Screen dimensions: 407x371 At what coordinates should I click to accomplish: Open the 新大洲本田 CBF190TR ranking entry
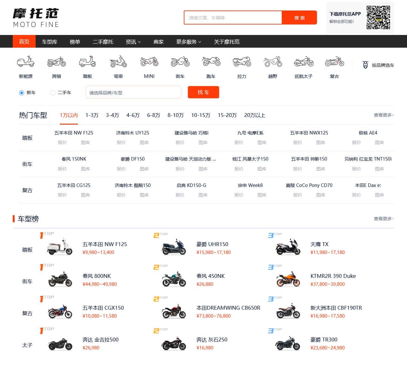coord(336,308)
